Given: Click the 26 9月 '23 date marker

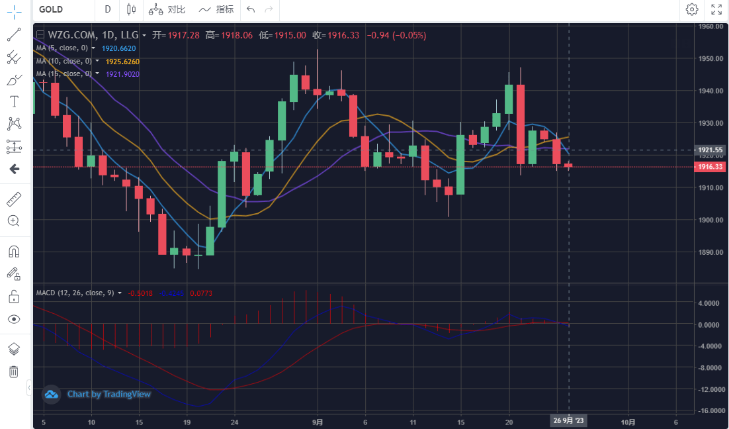Looking at the screenshot, I should (x=568, y=421).
